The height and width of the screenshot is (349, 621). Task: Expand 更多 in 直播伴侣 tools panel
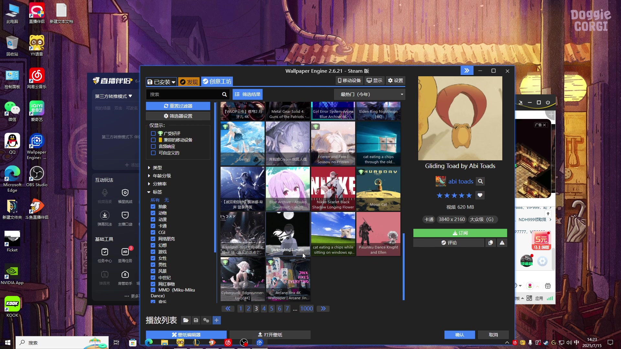pos(132,296)
